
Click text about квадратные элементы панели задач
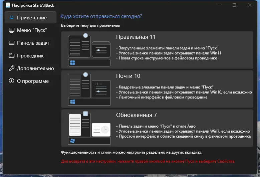[165, 87]
